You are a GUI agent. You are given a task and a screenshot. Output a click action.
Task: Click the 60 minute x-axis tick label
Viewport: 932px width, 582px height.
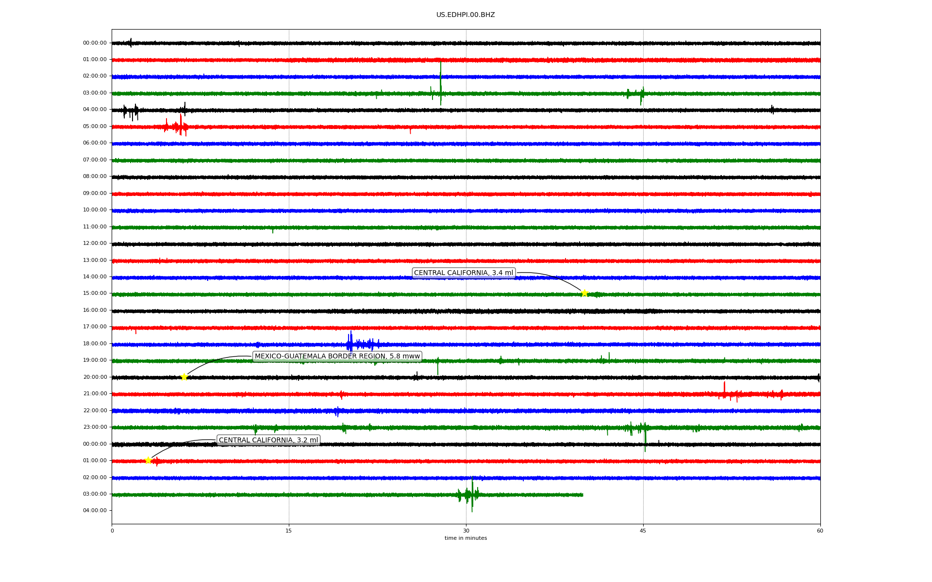pyautogui.click(x=820, y=531)
